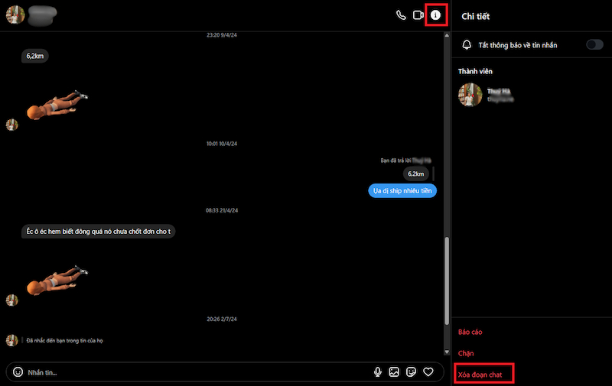Screen dimensions: 612x386
Task: Click the bell icon beside mute notifications
Action: [x=467, y=45]
